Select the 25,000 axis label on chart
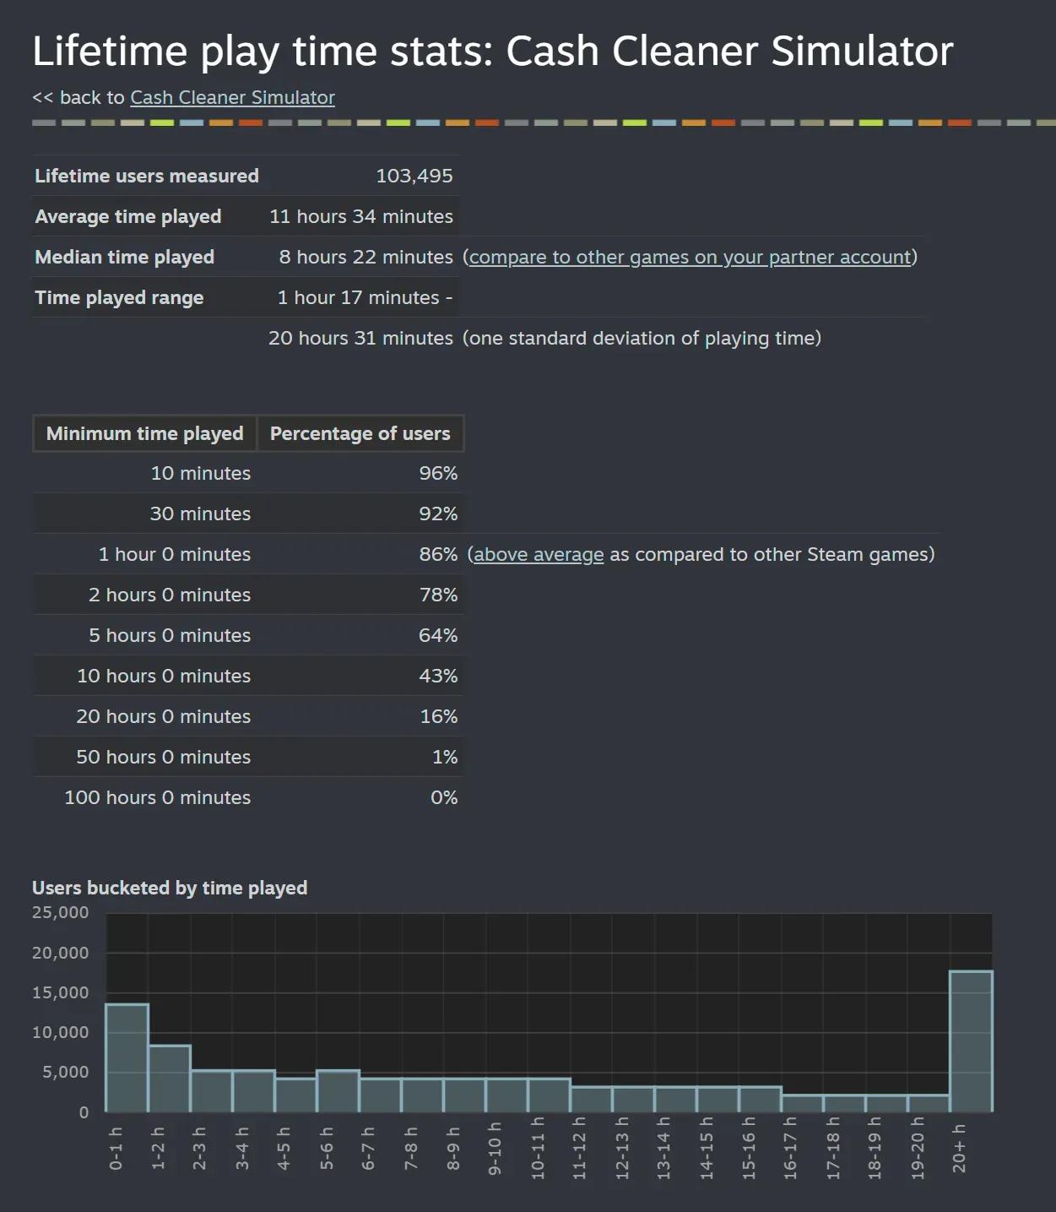 [59, 912]
